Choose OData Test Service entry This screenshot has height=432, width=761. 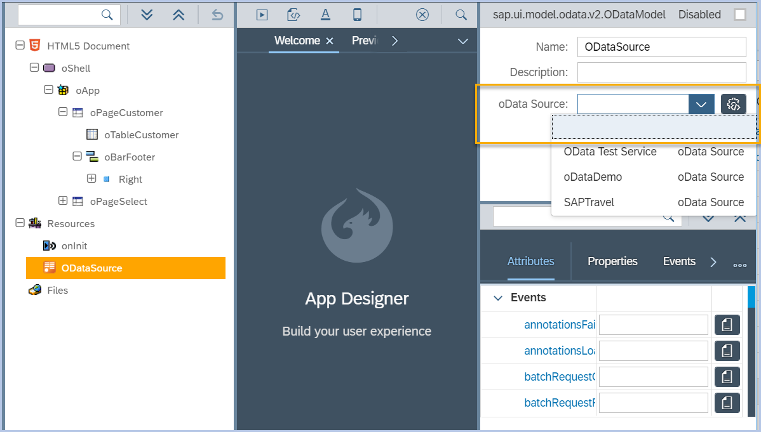click(610, 152)
